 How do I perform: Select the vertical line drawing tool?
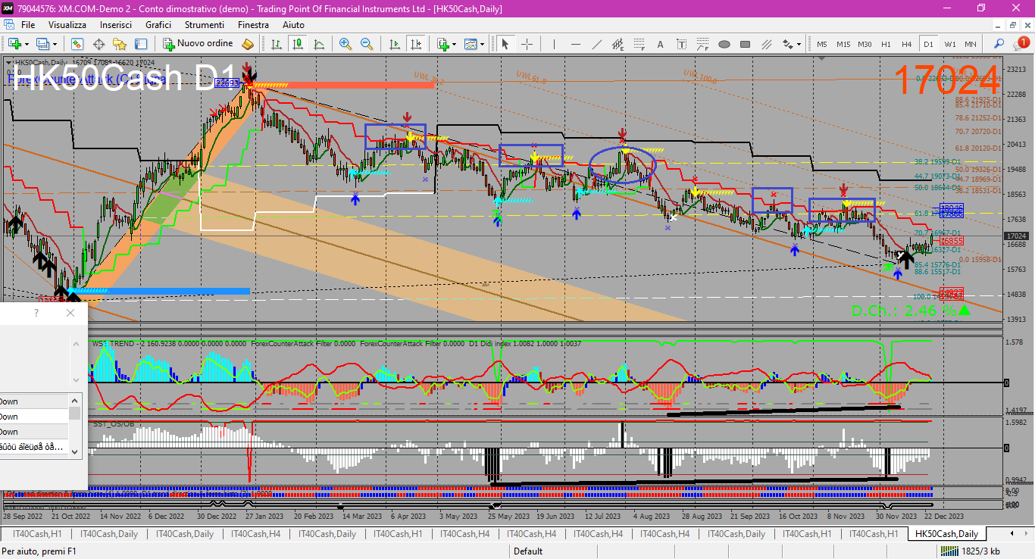(x=555, y=44)
